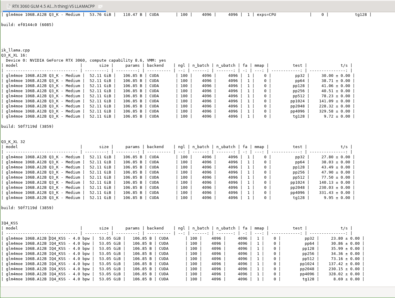Screen dimensions: 395x298
Task: Click the 'exps=CPU' cell
Action: [x=267, y=15]
